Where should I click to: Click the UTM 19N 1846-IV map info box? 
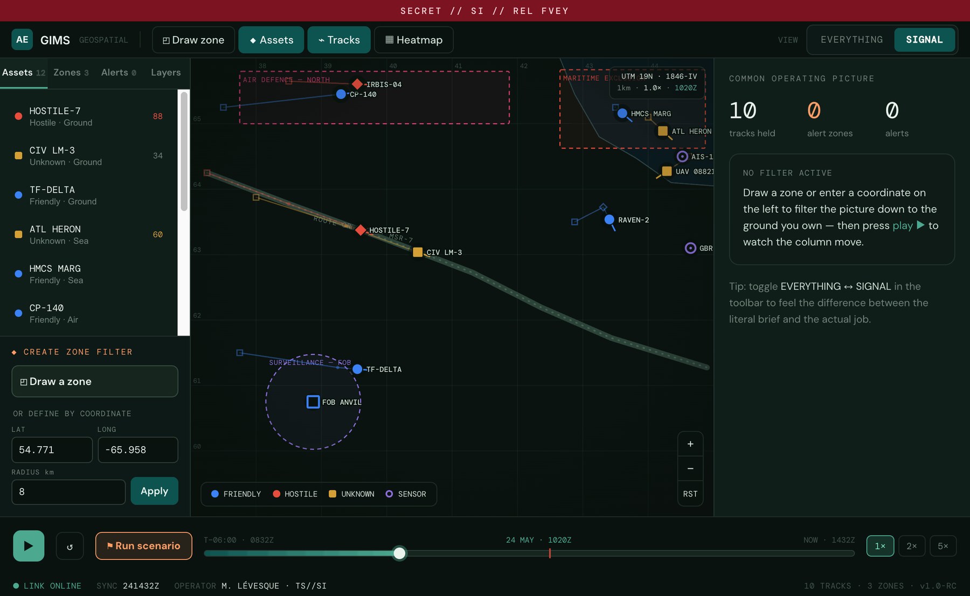pos(659,82)
